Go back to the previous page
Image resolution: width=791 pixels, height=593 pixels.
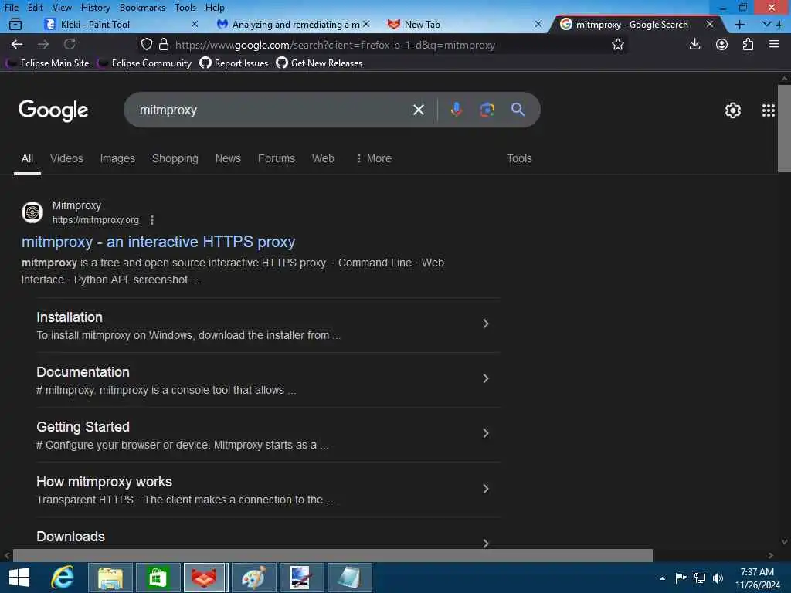coord(17,44)
